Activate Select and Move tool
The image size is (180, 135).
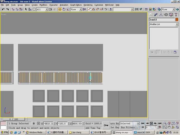60,9
